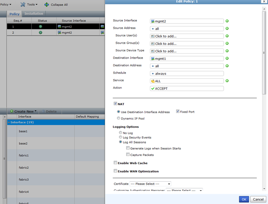The image size is (268, 204).
Task: Select the Dynamic IP Pool radio option
Action: [x=119, y=118]
